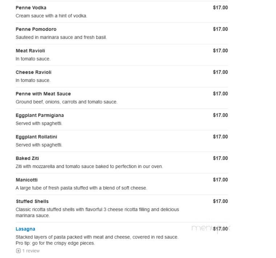This screenshot has width=276, height=258.
Task: Select the Stuffed Shells item title
Action: tap(32, 201)
